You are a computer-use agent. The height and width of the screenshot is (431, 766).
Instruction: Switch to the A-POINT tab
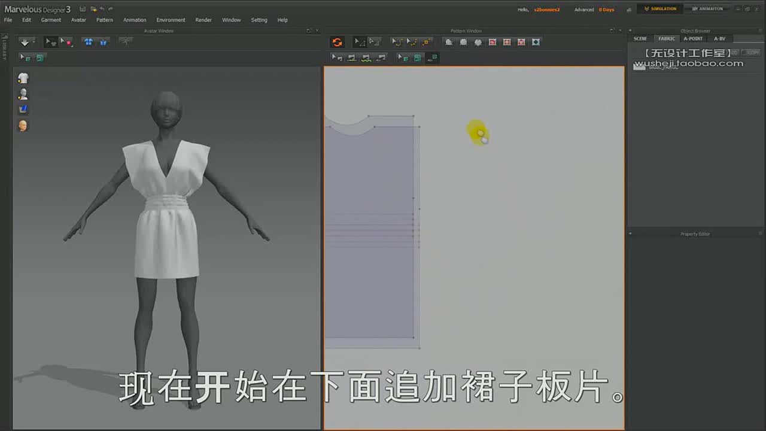(x=693, y=38)
